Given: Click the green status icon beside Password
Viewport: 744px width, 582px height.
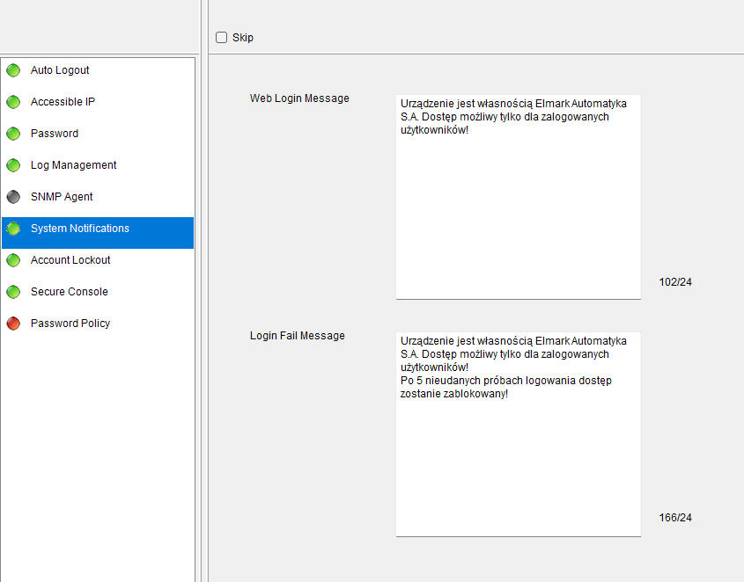Looking at the screenshot, I should point(13,134).
